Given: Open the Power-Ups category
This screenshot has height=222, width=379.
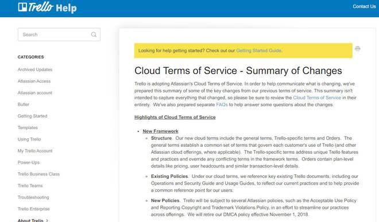Looking at the screenshot, I should tap(29, 162).
